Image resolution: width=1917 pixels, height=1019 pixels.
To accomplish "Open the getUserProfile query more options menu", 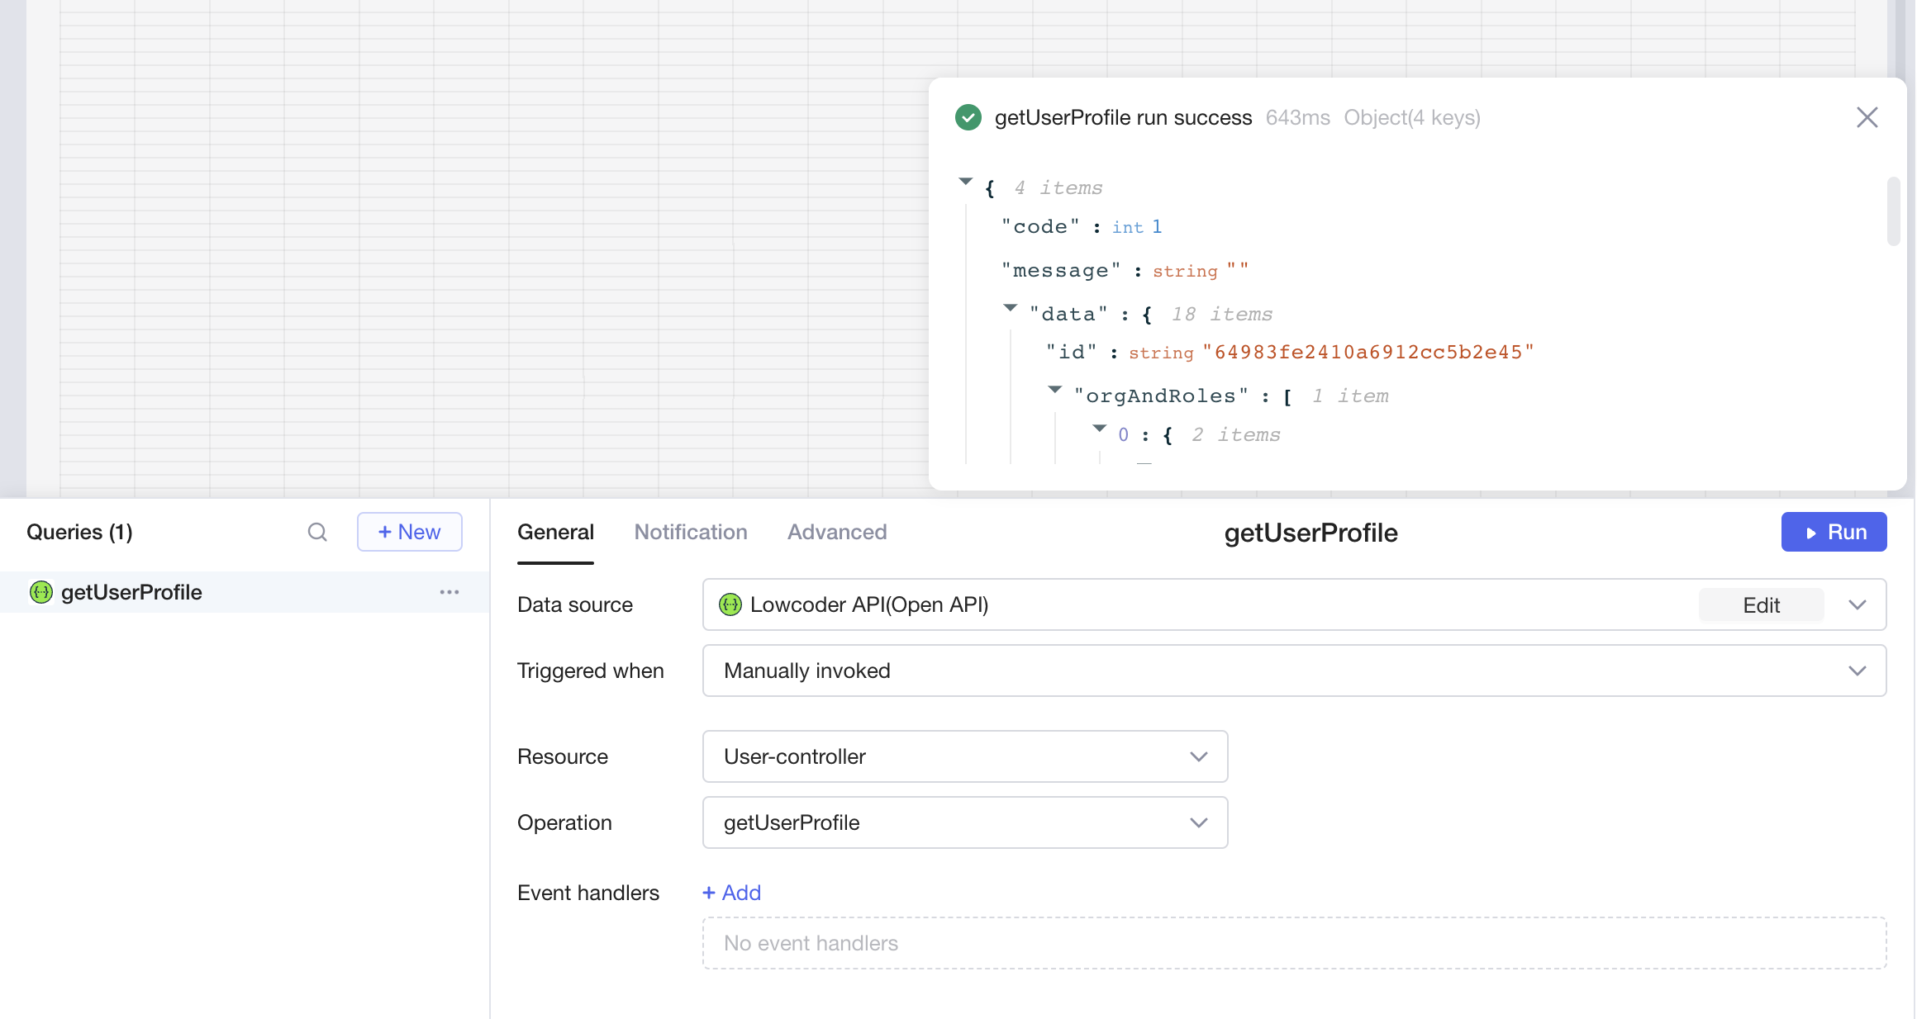I will click(450, 592).
